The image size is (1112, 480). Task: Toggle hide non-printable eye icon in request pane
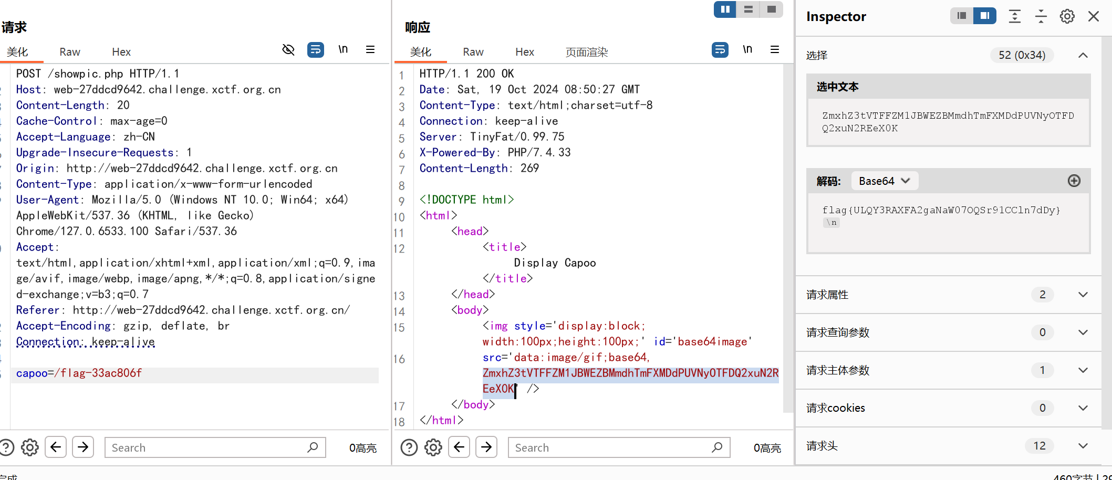coord(288,50)
